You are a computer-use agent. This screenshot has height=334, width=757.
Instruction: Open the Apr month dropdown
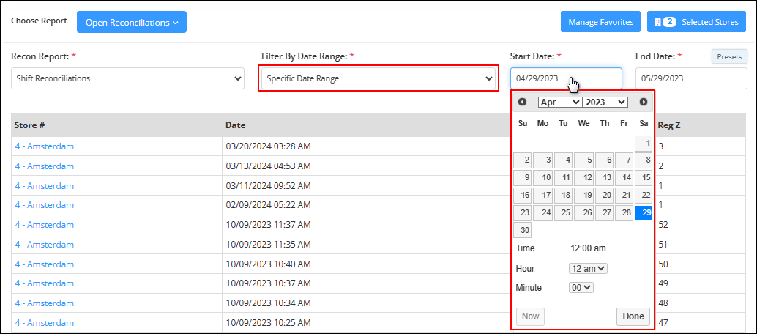click(x=560, y=102)
